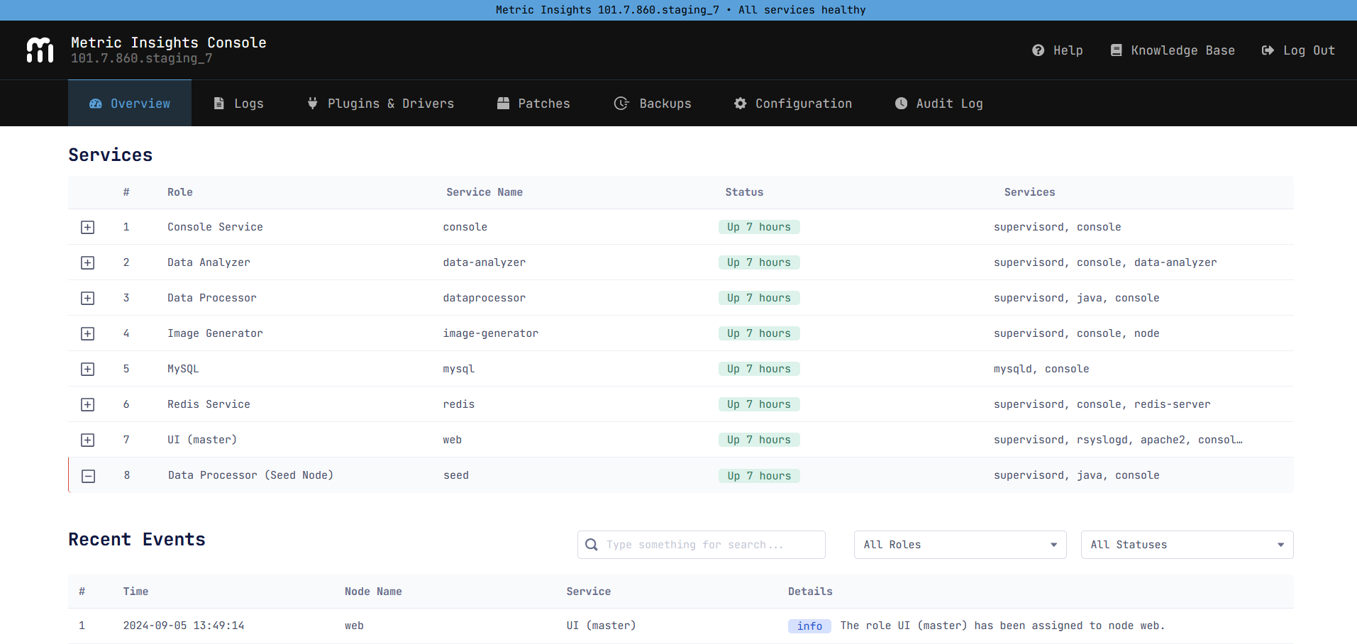Screen dimensions: 1357x644
Task: Focus the Recent Events search field
Action: point(702,545)
